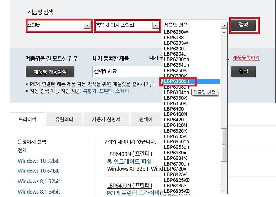Open the 제품등록하기 link
This screenshot has height=197, width=276.
[x=246, y=58]
